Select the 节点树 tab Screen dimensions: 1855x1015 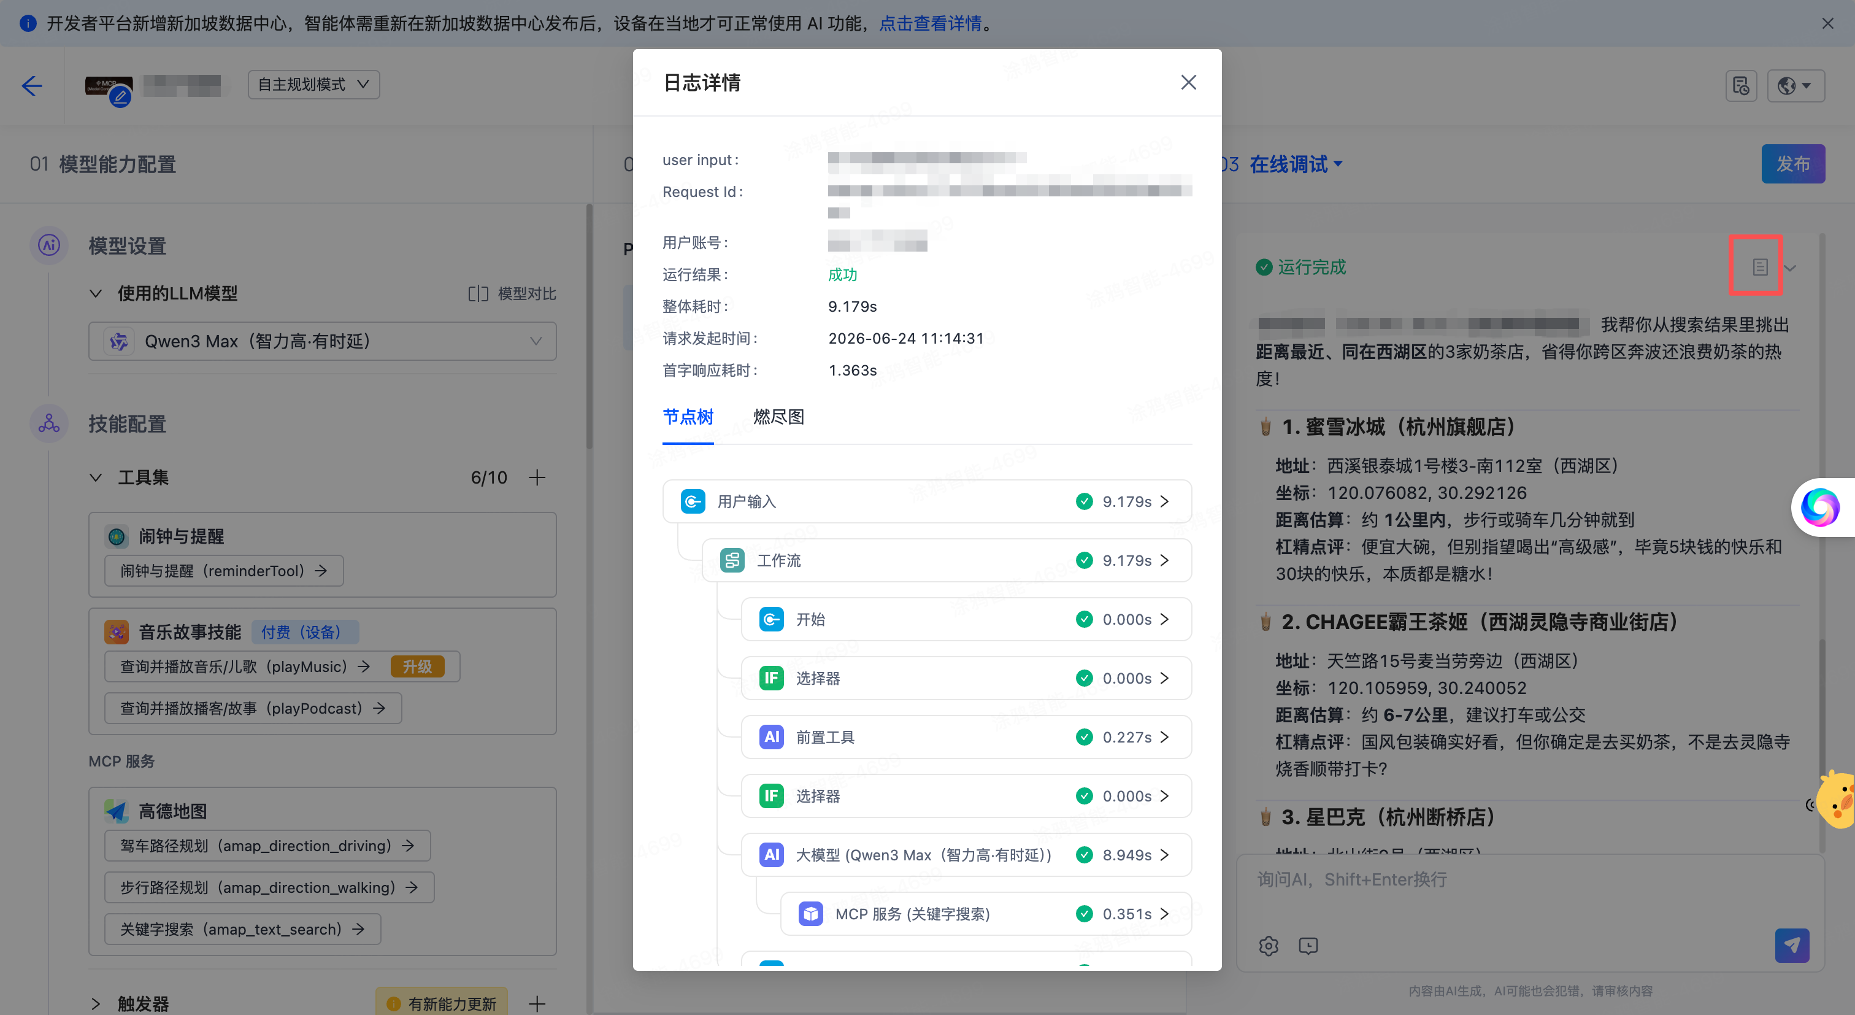[688, 417]
